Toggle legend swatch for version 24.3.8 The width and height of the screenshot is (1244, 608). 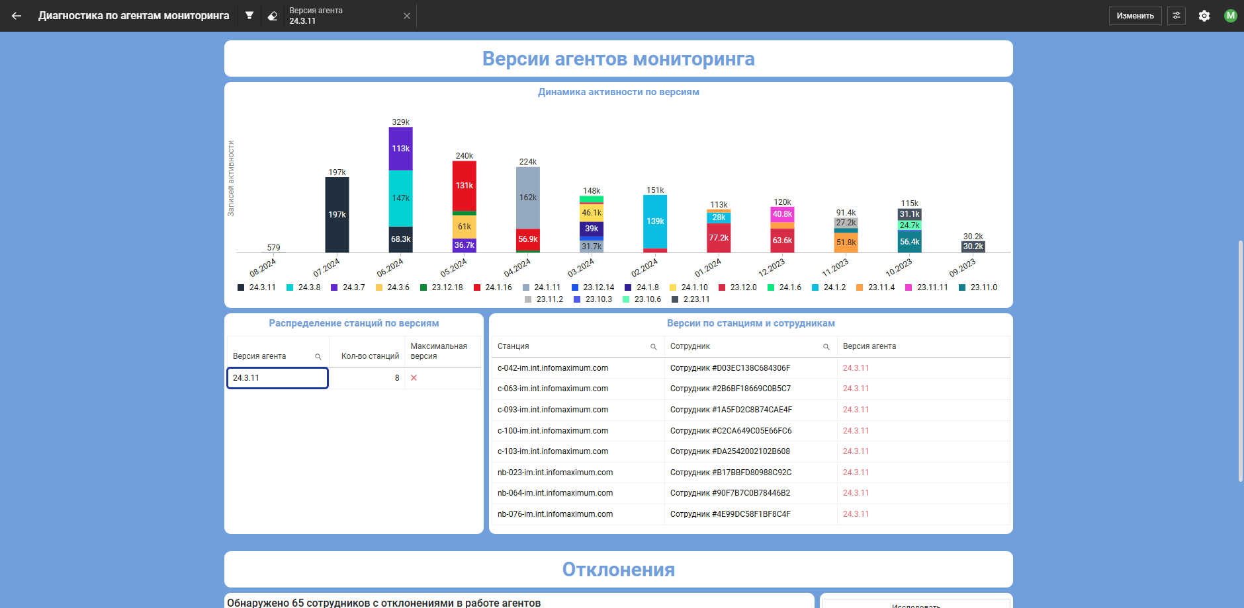click(290, 287)
